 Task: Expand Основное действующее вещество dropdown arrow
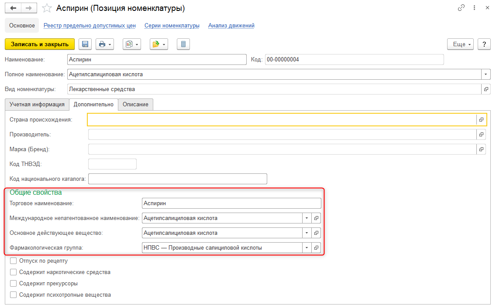[x=307, y=233]
